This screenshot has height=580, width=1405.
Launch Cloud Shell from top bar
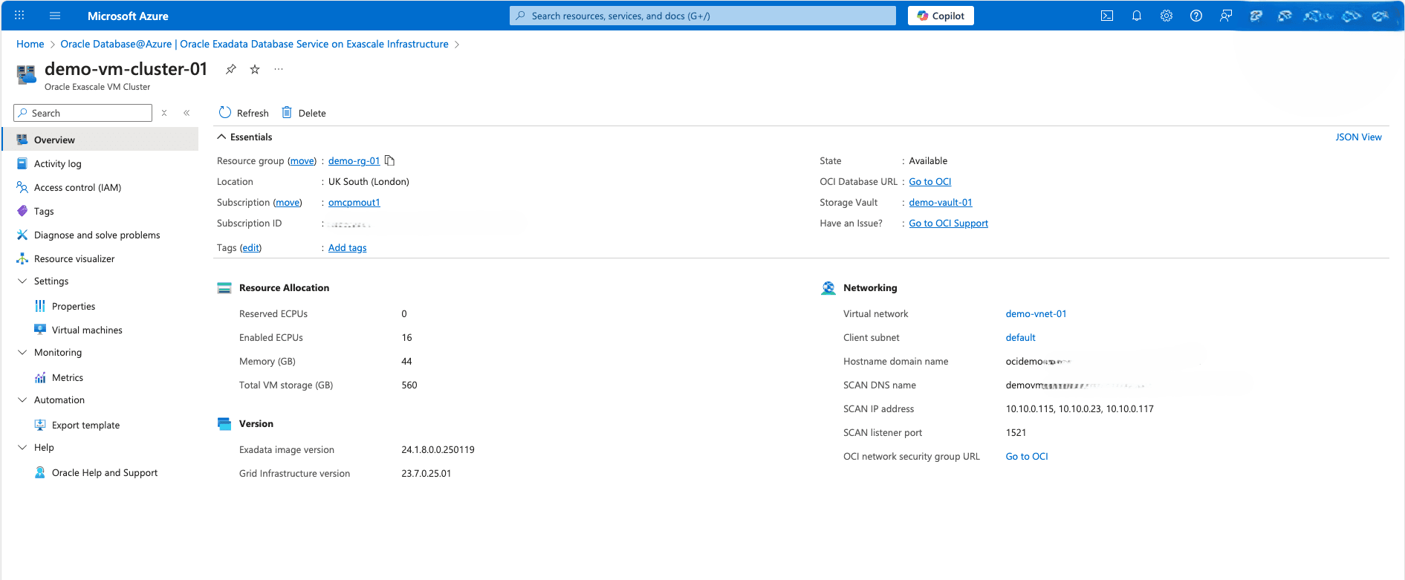point(1107,16)
